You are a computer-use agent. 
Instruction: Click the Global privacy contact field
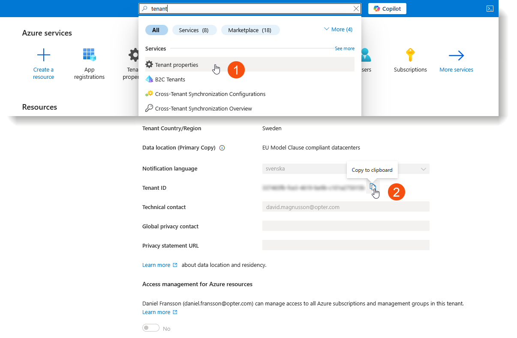tap(346, 226)
